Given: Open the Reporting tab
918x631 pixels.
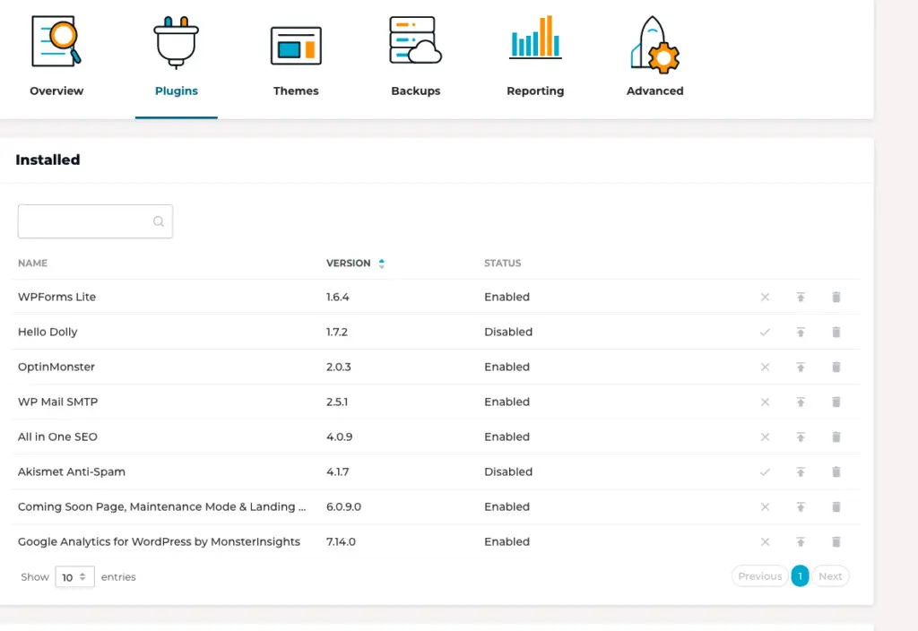Looking at the screenshot, I should (x=535, y=57).
